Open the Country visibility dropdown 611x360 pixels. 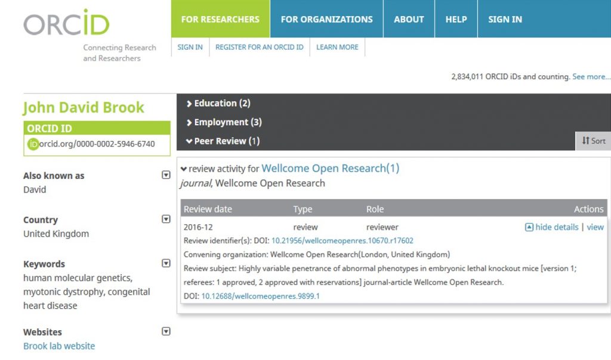click(166, 219)
